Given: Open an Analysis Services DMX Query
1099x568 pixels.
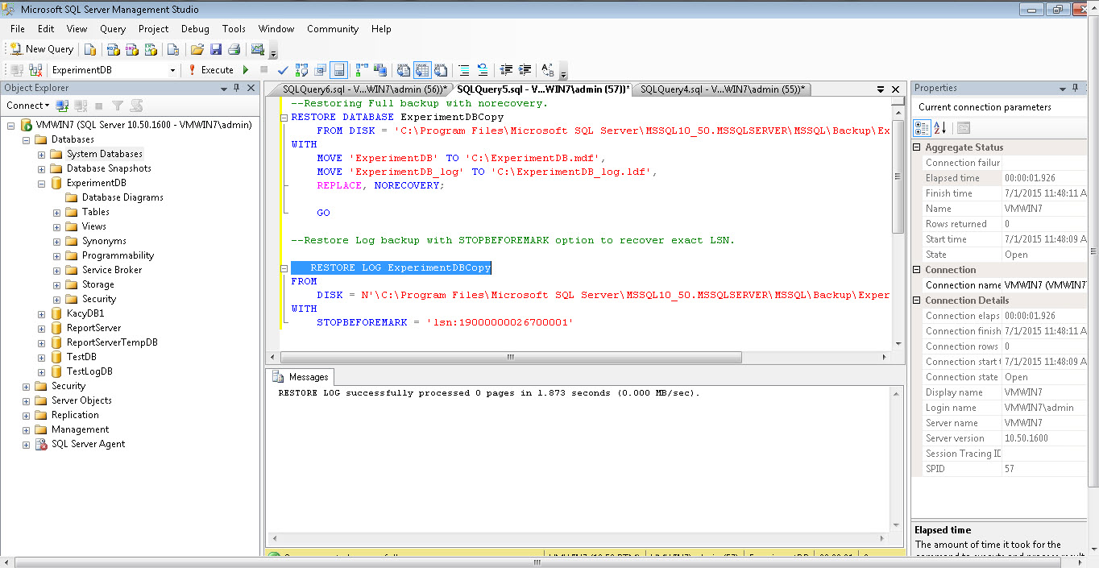Looking at the screenshot, I should pyautogui.click(x=132, y=49).
